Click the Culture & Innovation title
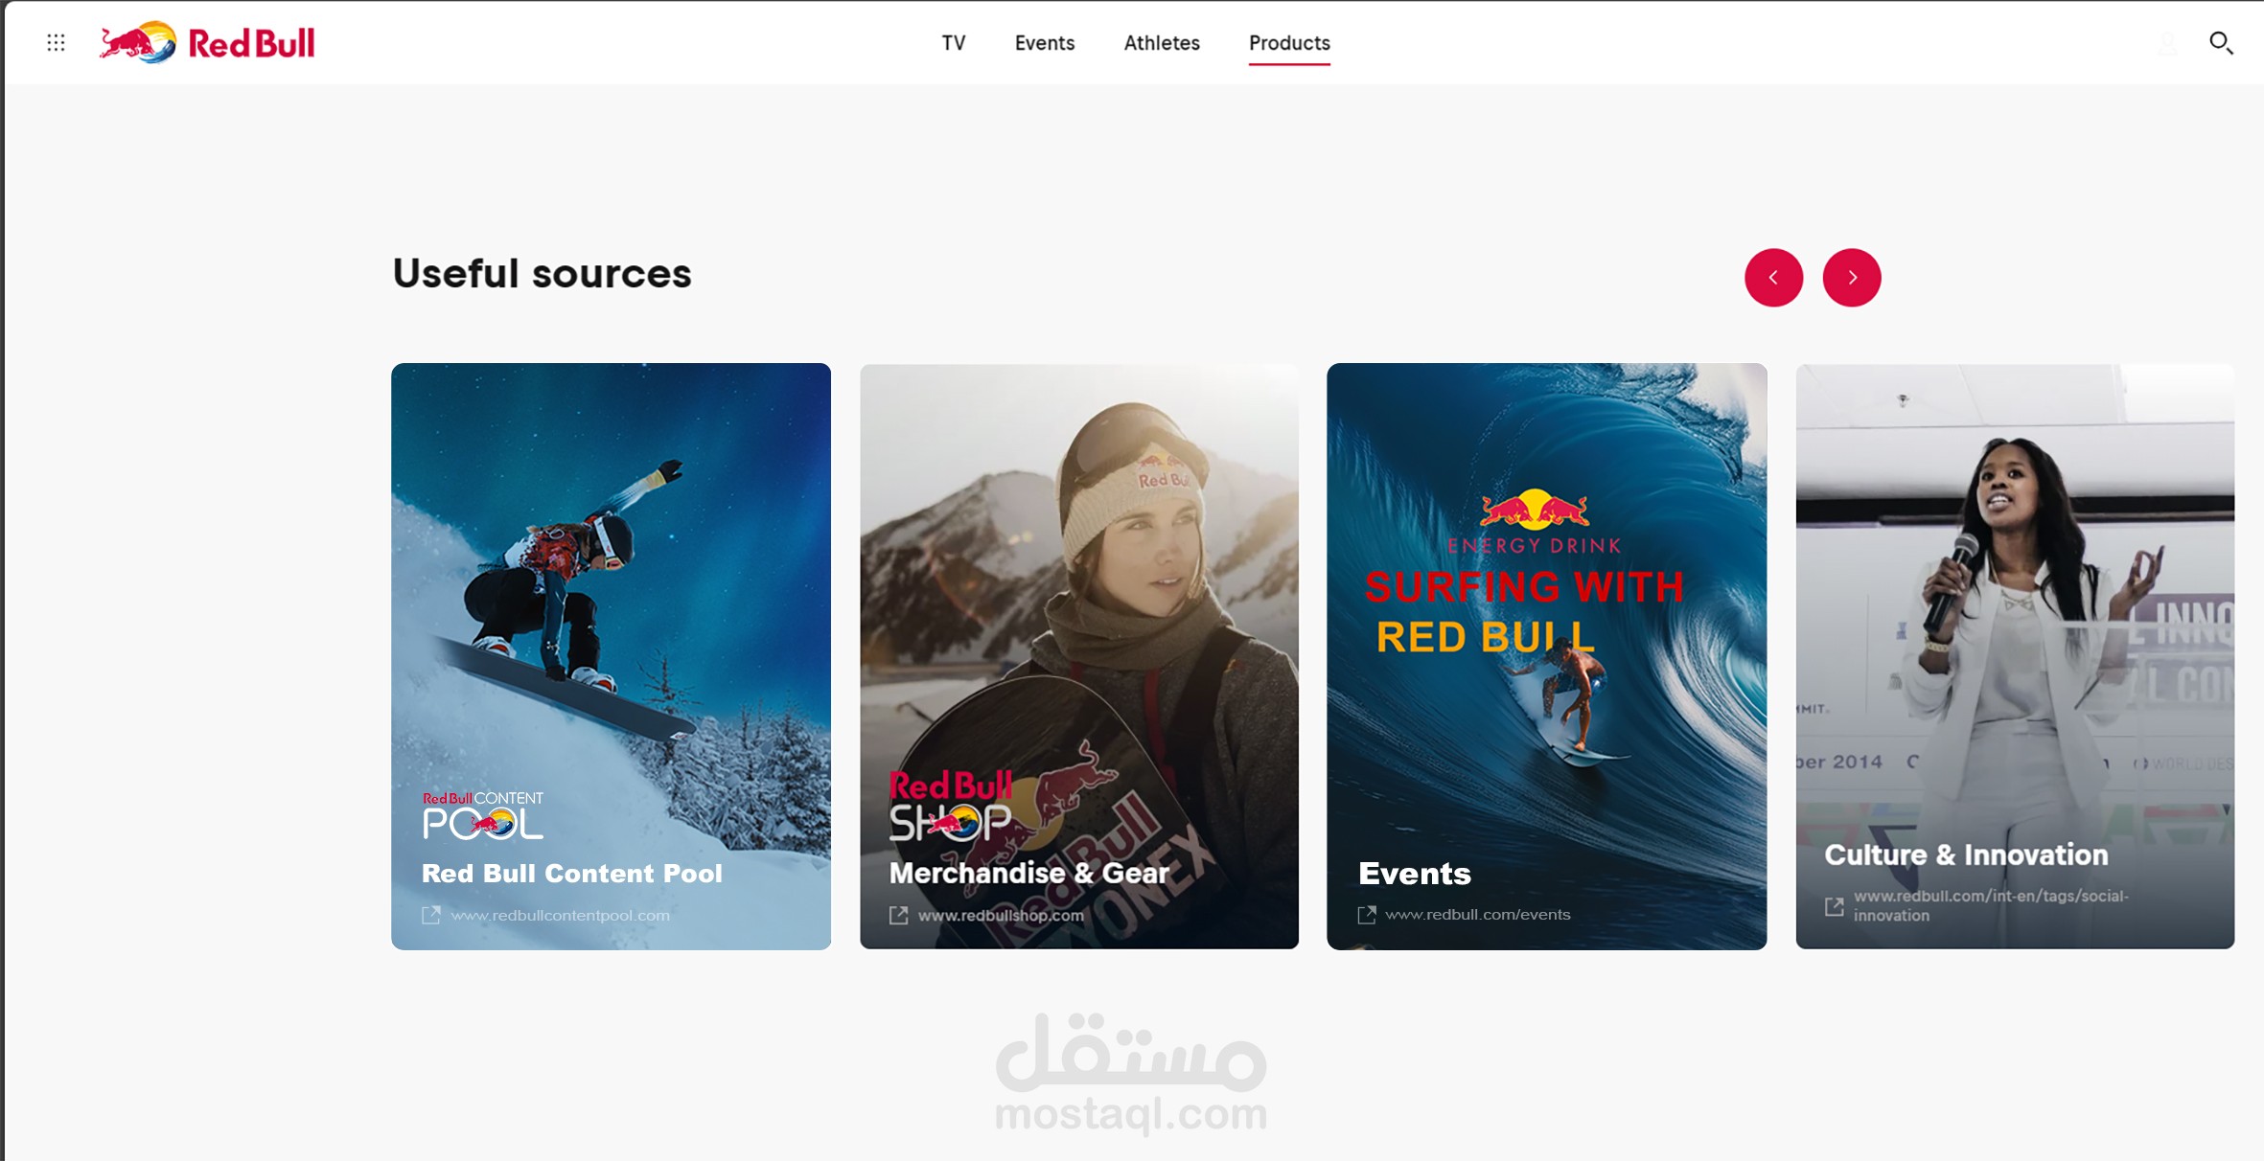The height and width of the screenshot is (1161, 2264). point(1966,854)
